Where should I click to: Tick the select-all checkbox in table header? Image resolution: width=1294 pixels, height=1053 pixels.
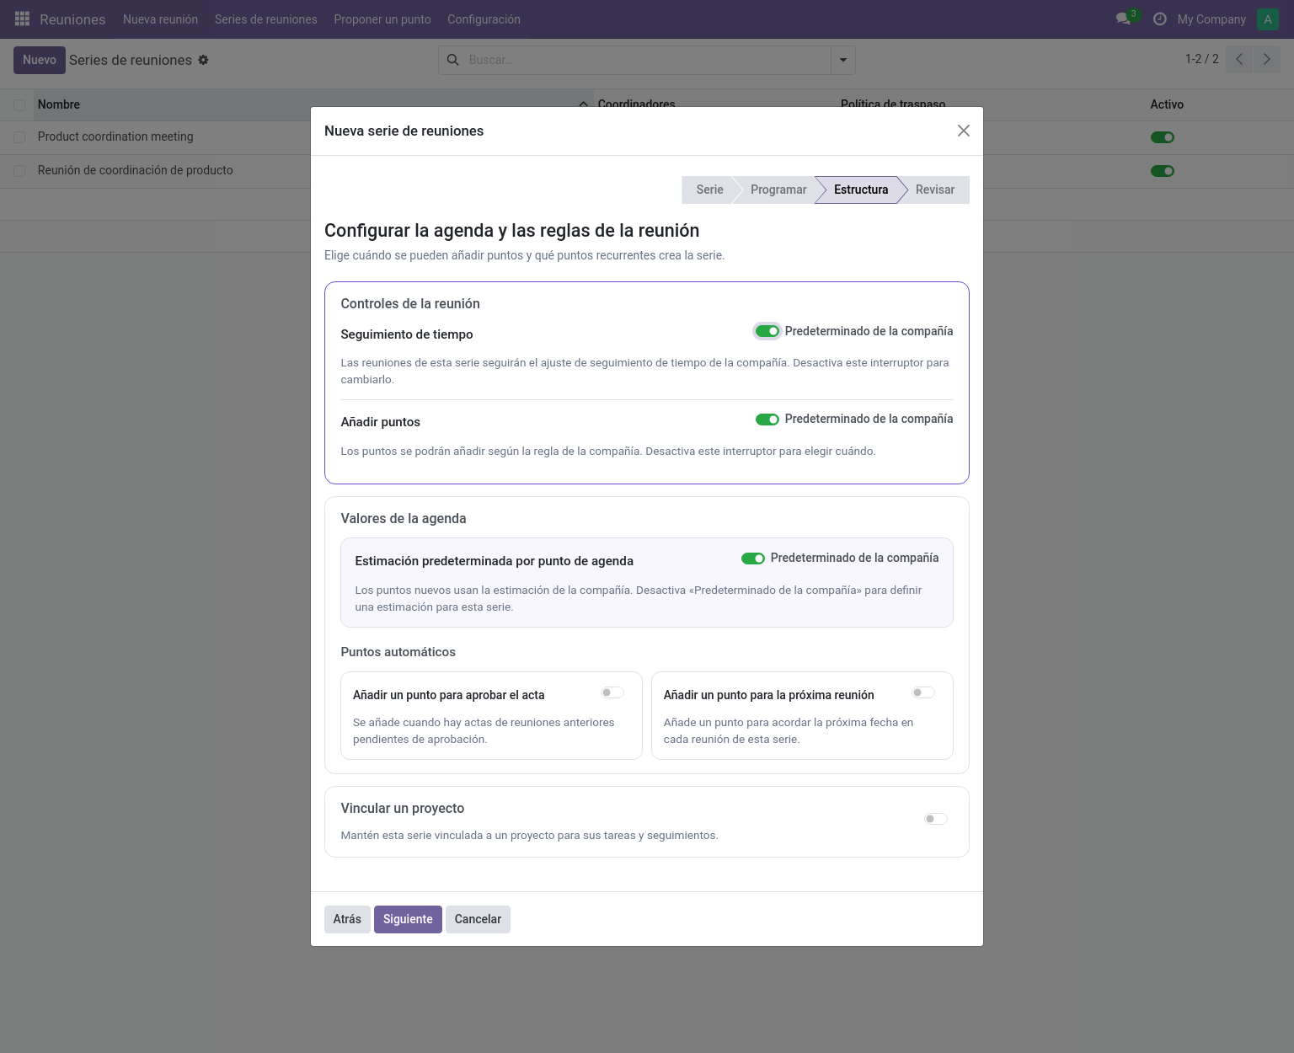point(19,105)
